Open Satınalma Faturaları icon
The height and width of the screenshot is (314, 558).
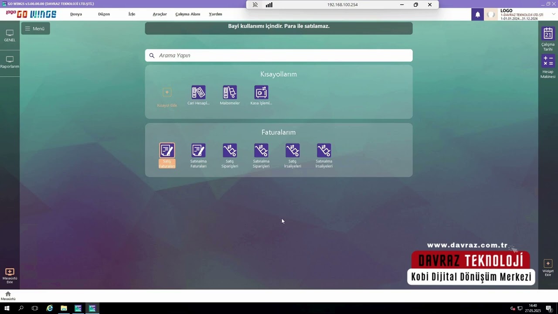(x=198, y=150)
